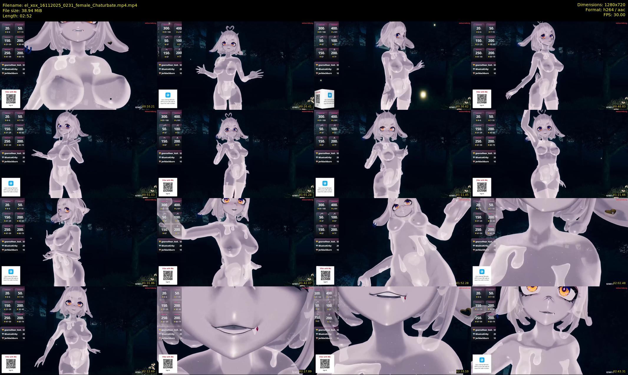Click the Length 02:52 text
The image size is (628, 375).
(17, 16)
